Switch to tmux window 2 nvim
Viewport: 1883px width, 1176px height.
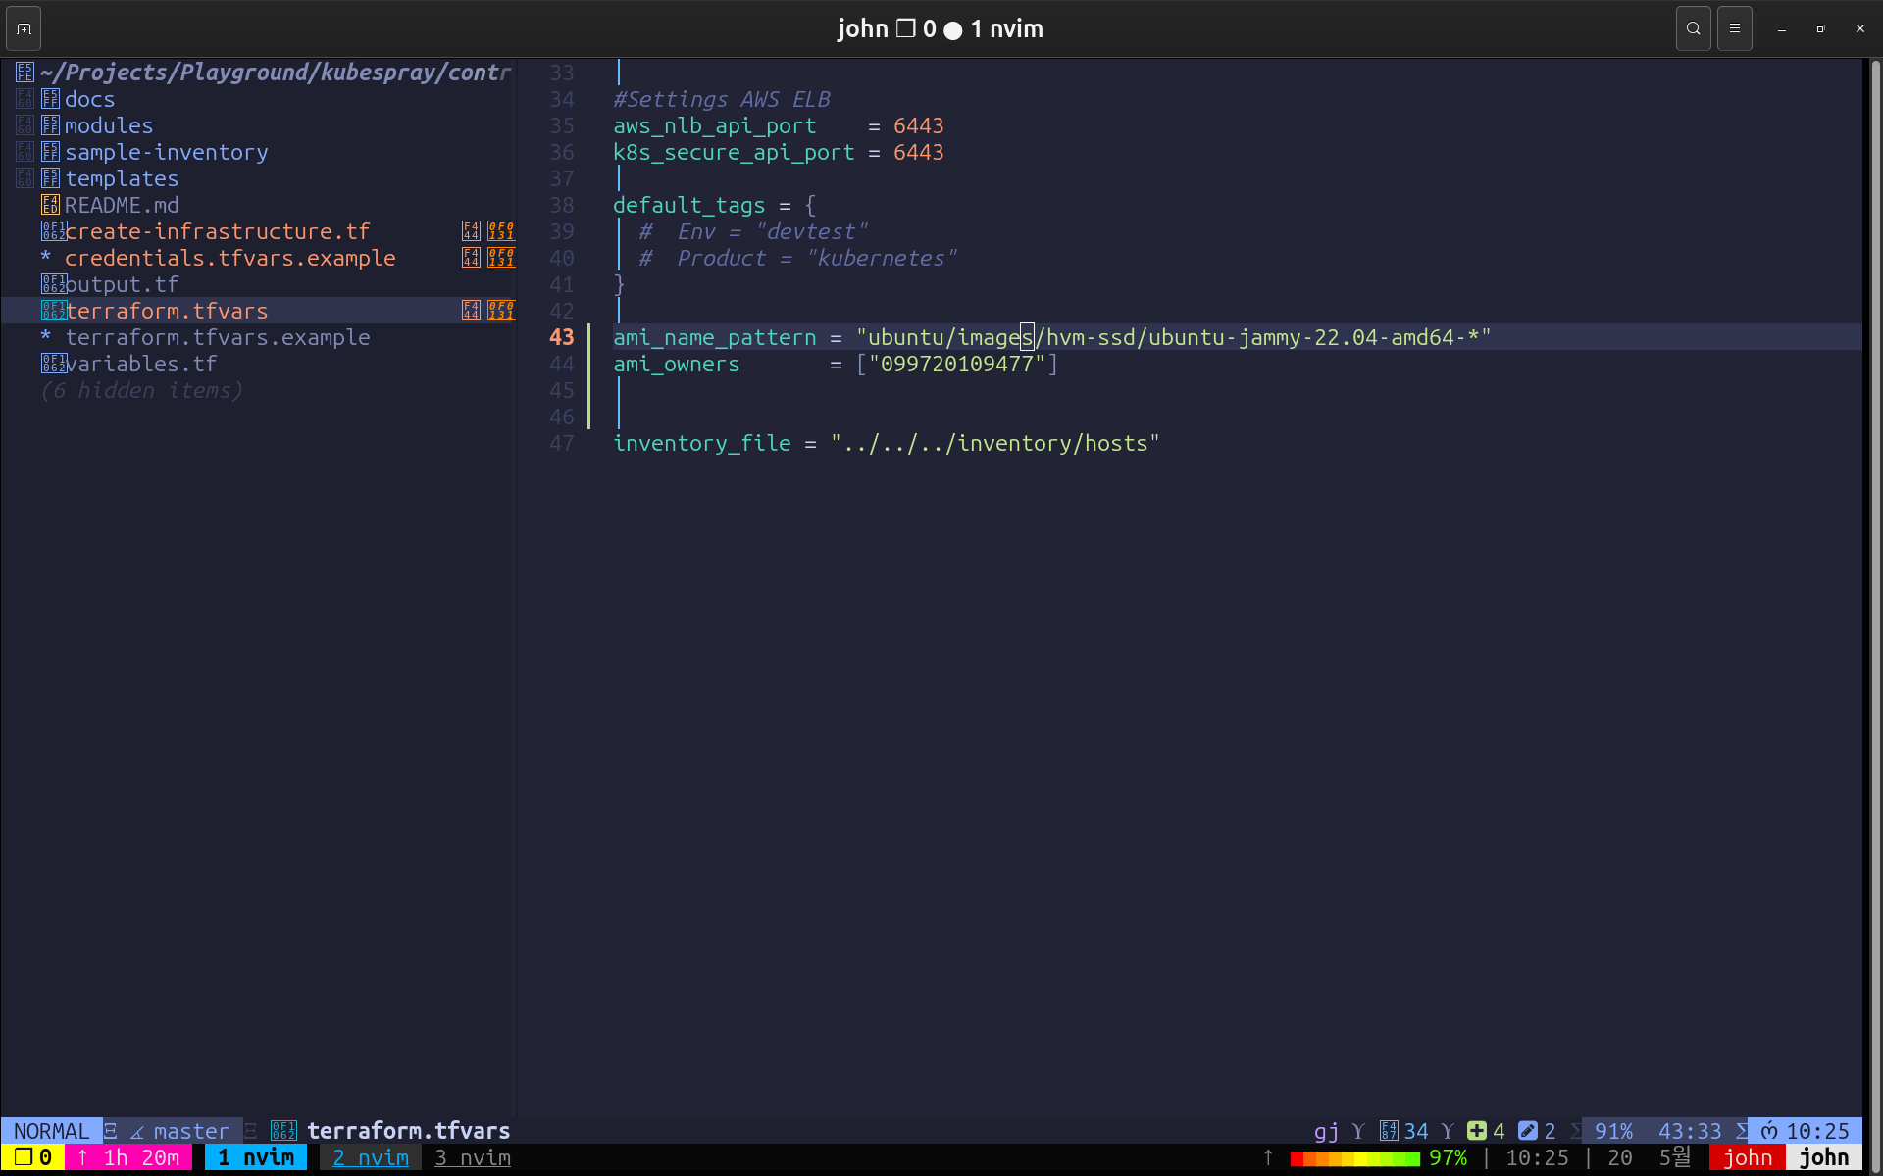(x=370, y=1157)
